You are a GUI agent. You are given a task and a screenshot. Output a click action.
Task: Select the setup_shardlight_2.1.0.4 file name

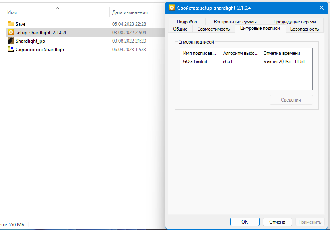click(x=41, y=33)
